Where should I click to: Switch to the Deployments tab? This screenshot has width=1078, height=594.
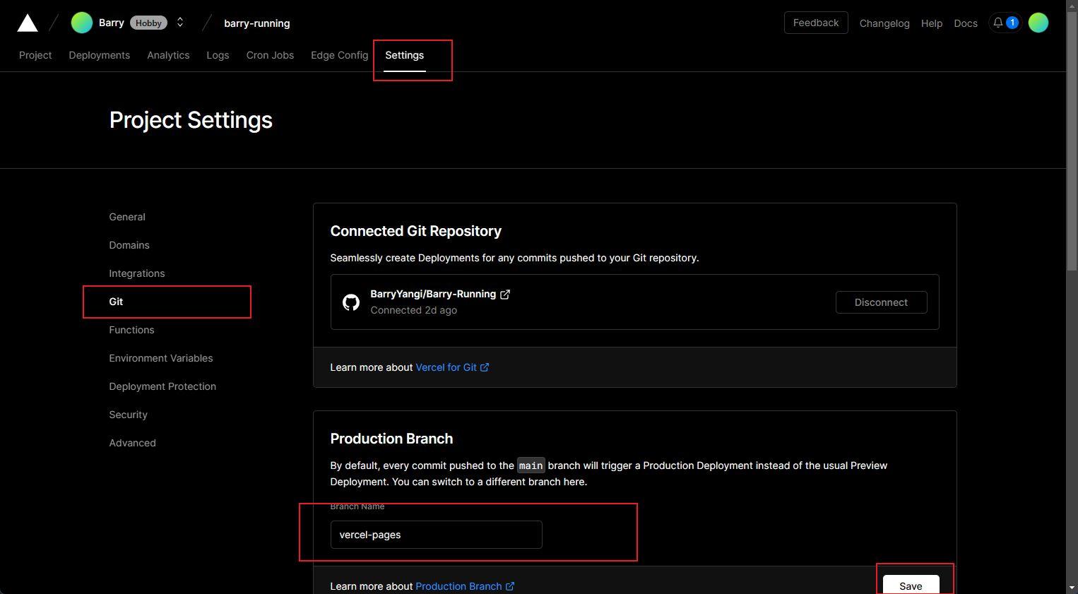pos(100,55)
